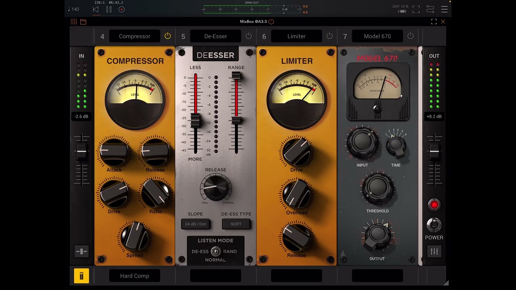Click the Model 670 THRESHOLD knob
The width and height of the screenshot is (516, 290).
tap(377, 188)
